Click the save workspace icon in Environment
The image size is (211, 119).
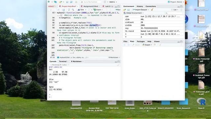[128, 10]
